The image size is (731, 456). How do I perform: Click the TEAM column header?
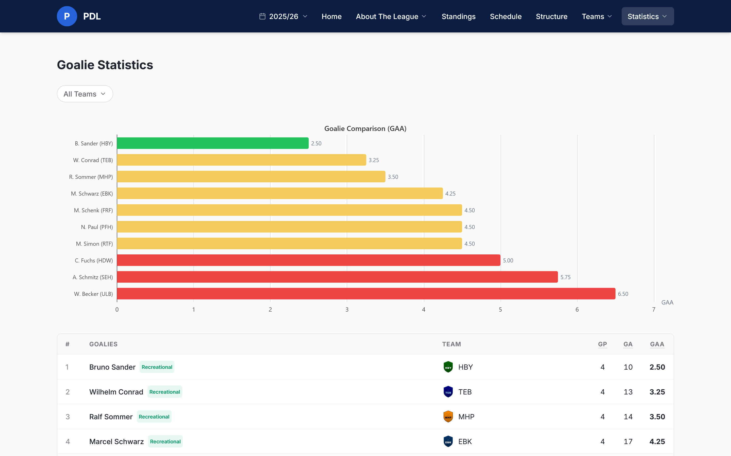452,344
